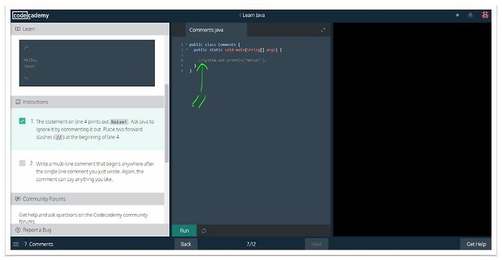Click the Instructions checklist icon

coord(18,102)
